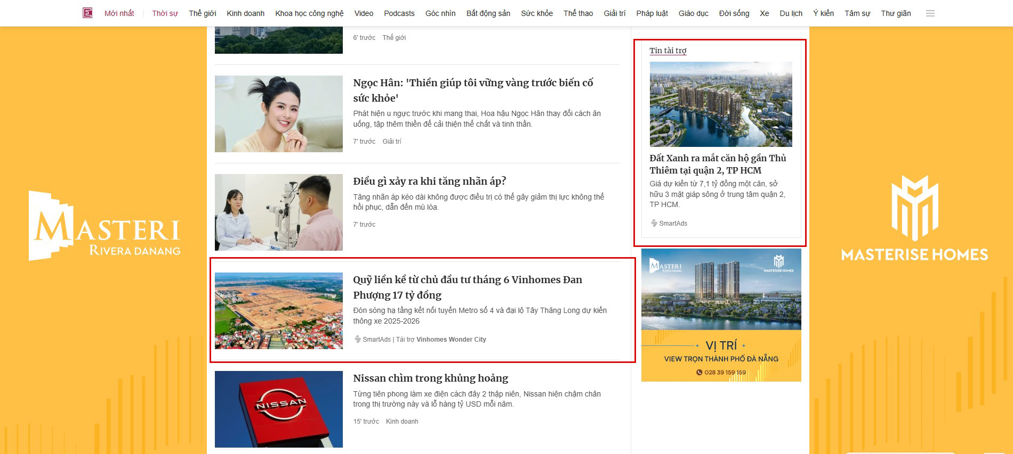
Task: Click Masteri Rivera Danang side banner logo
Action: pyautogui.click(x=104, y=226)
